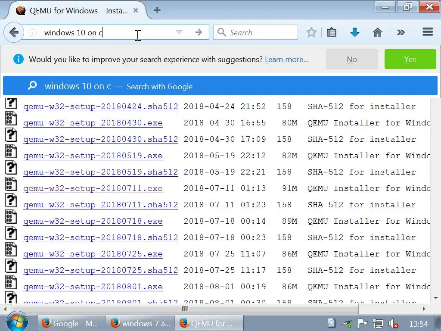Open the Downloads arrow icon
Image resolution: width=441 pixels, height=331 pixels.
pyautogui.click(x=355, y=32)
